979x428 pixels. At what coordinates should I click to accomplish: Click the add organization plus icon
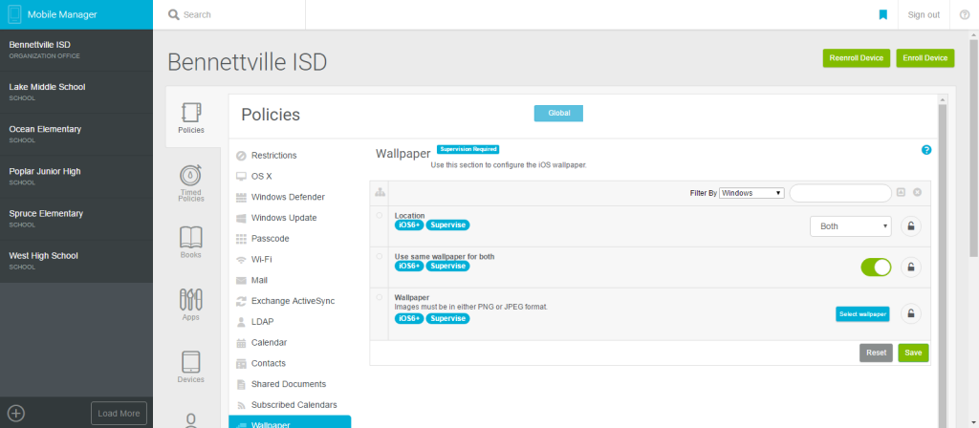click(15, 413)
